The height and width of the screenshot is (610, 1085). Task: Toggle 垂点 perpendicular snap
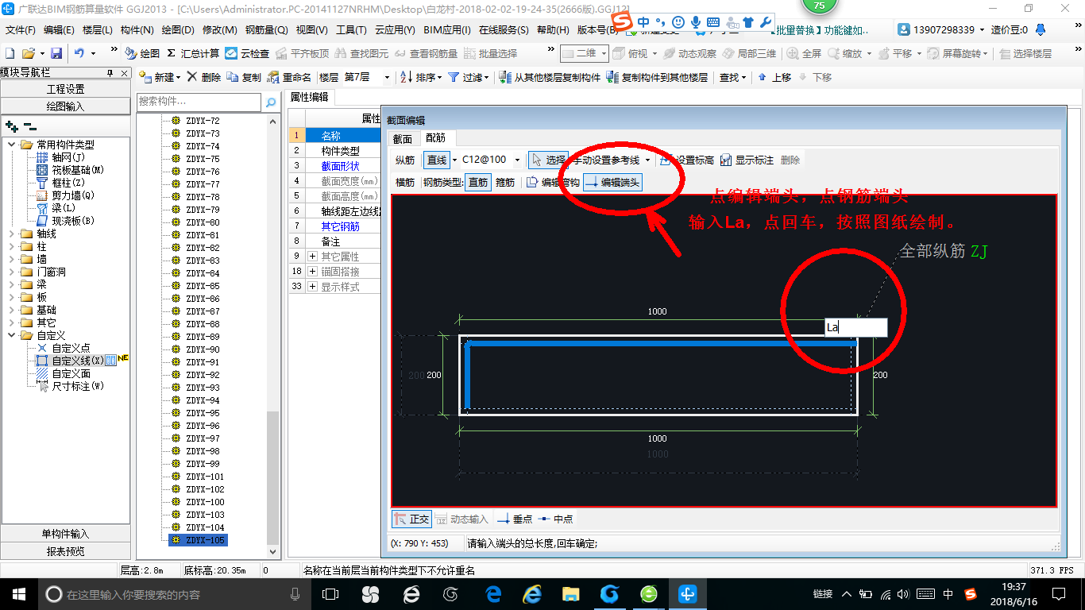coord(515,519)
